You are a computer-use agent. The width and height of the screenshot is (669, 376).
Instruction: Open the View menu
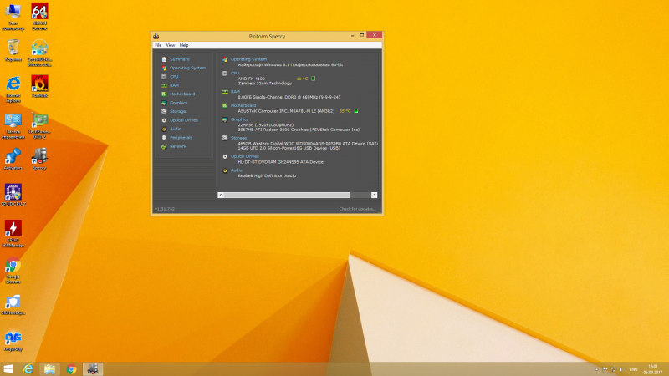(170, 45)
